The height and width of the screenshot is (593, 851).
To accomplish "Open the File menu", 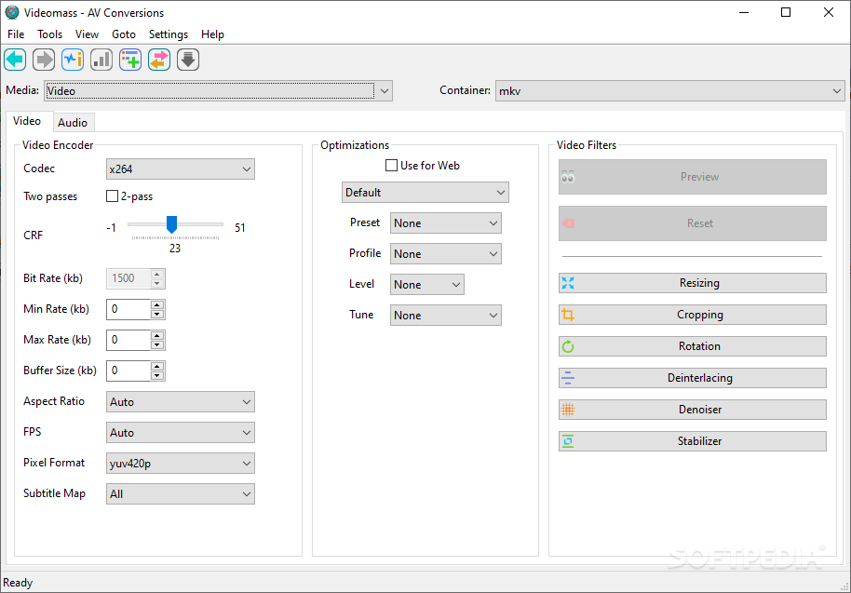I will pos(16,34).
